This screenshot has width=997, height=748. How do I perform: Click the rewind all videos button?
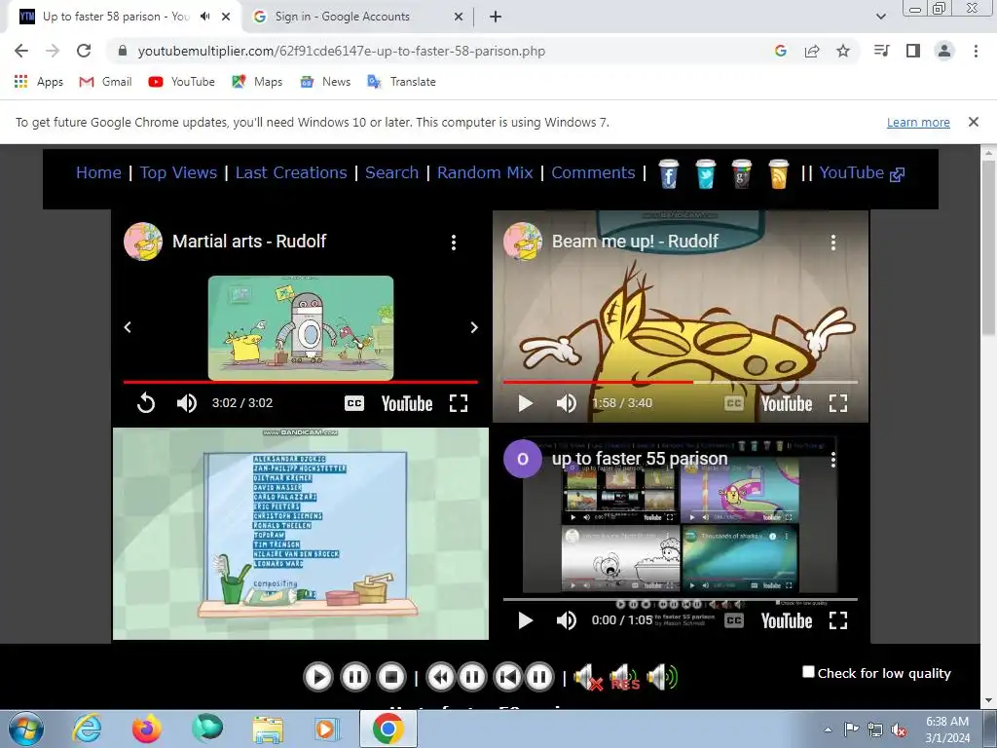click(440, 677)
